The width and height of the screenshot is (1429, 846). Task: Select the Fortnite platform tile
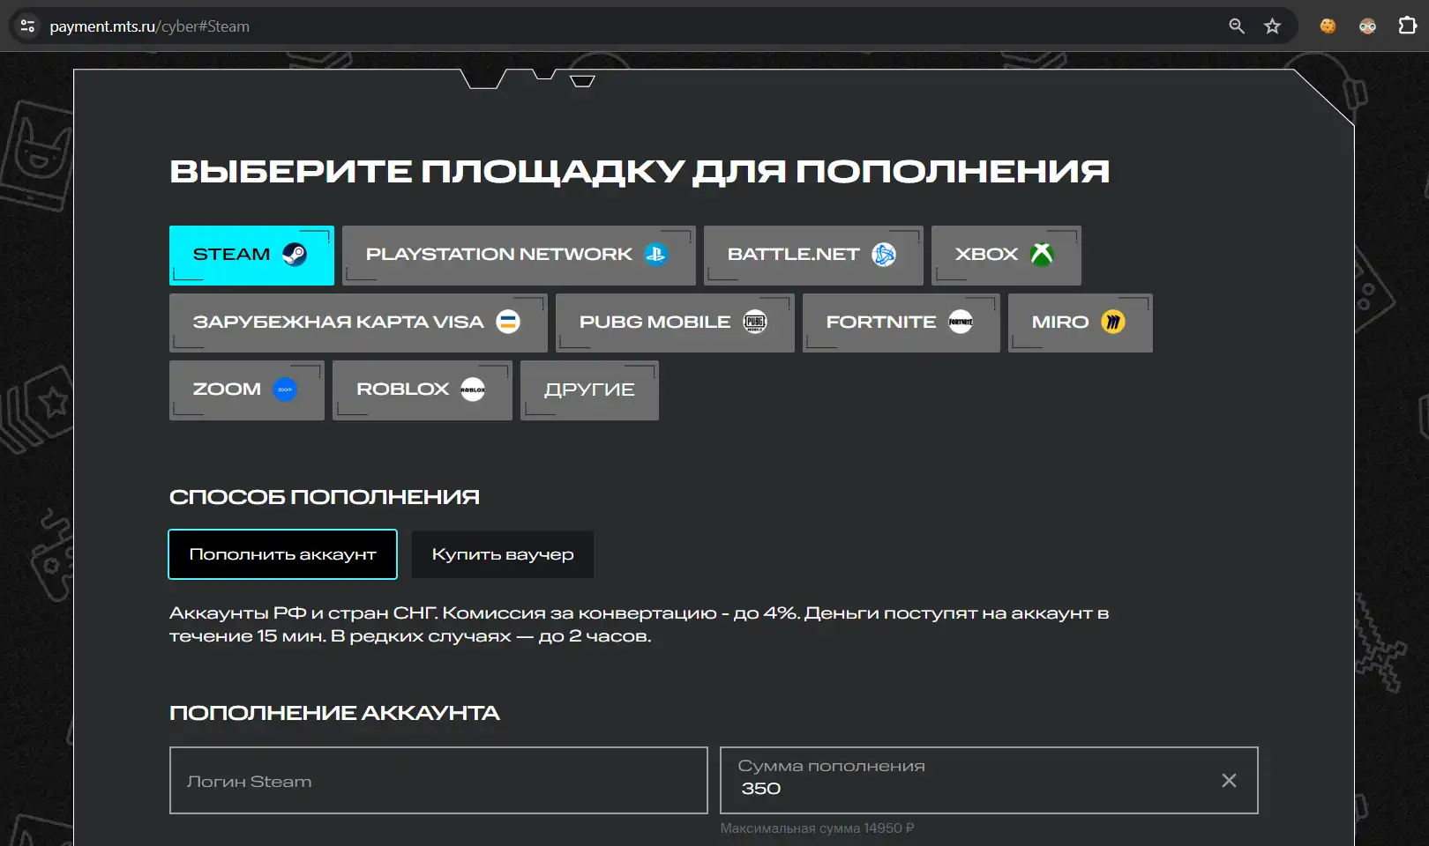900,323
